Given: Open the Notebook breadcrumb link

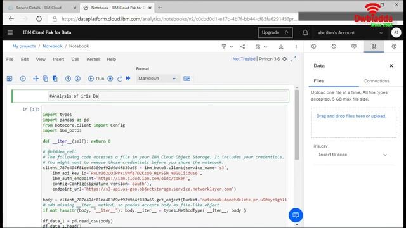Looking at the screenshot, I should 53,46.
